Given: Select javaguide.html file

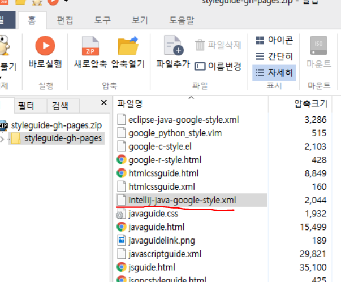Looking at the screenshot, I should pyautogui.click(x=157, y=227).
